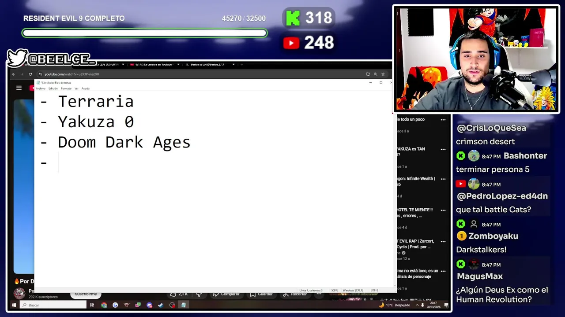Click the browser forward arrow

pyautogui.click(x=22, y=74)
